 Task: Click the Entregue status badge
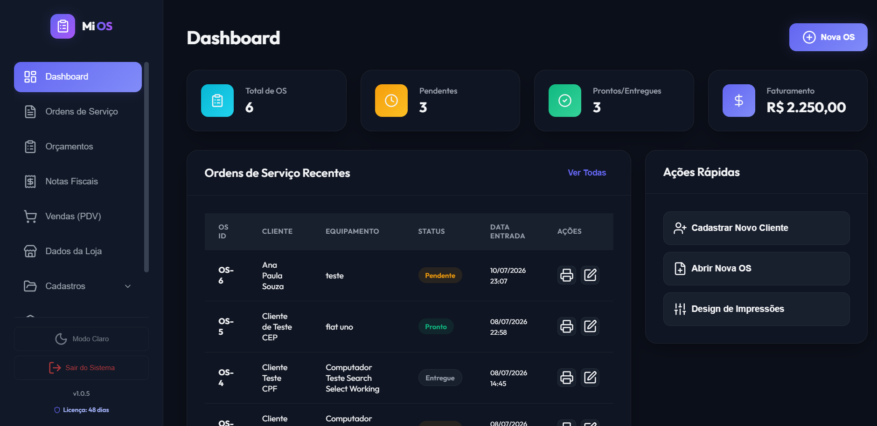coord(440,378)
